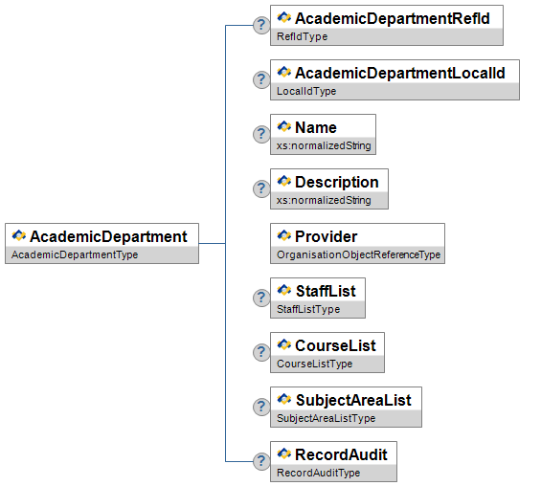541x486 pixels.
Task: Click the question mark beside CourseList
Action: [261, 352]
